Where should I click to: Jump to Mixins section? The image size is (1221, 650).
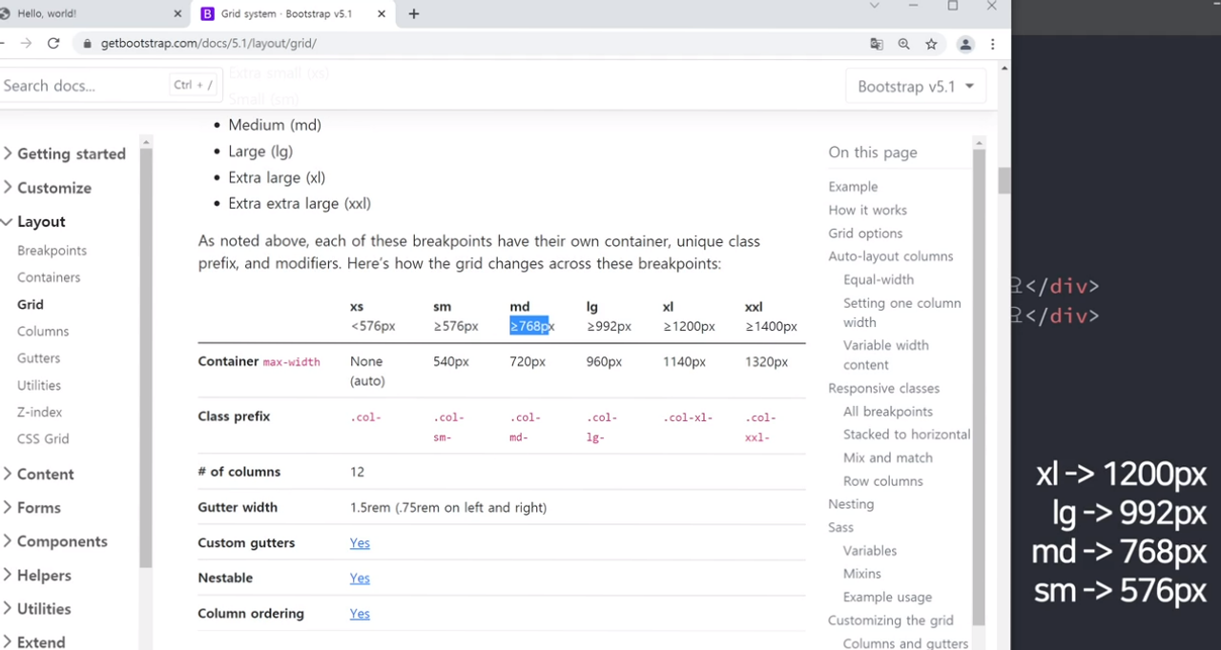point(862,574)
